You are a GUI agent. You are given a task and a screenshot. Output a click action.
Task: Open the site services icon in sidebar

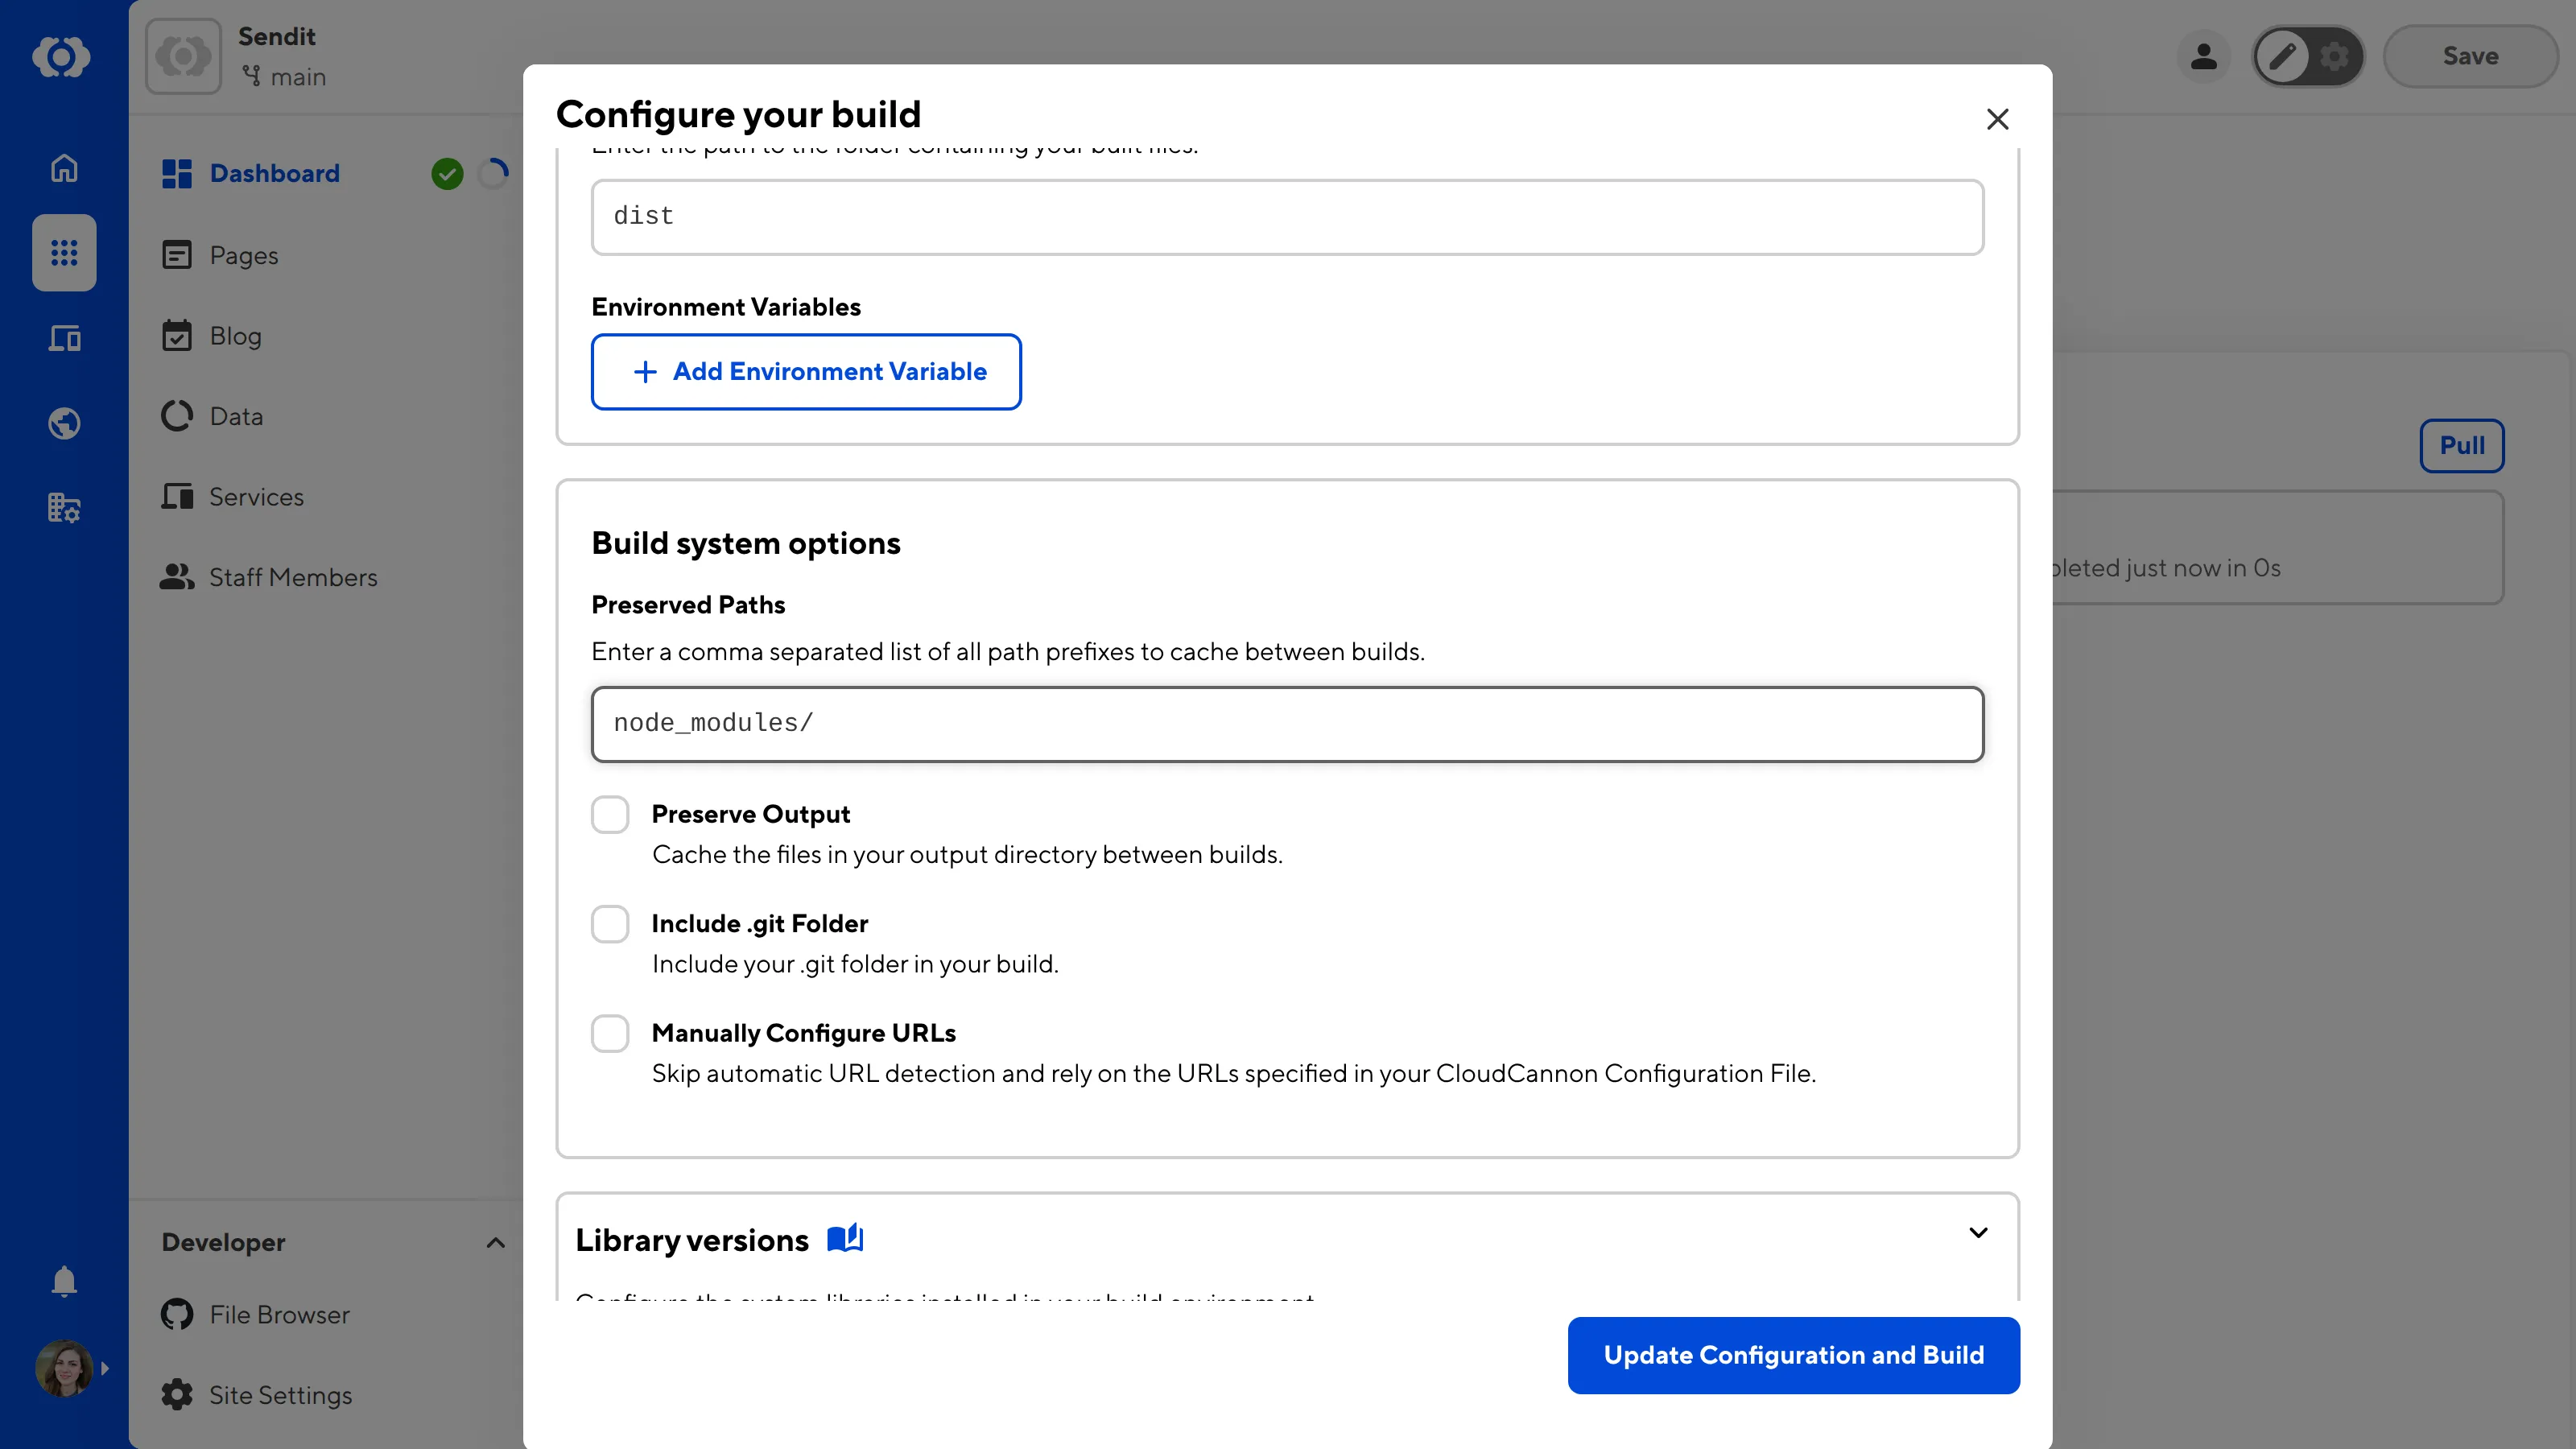[63, 508]
